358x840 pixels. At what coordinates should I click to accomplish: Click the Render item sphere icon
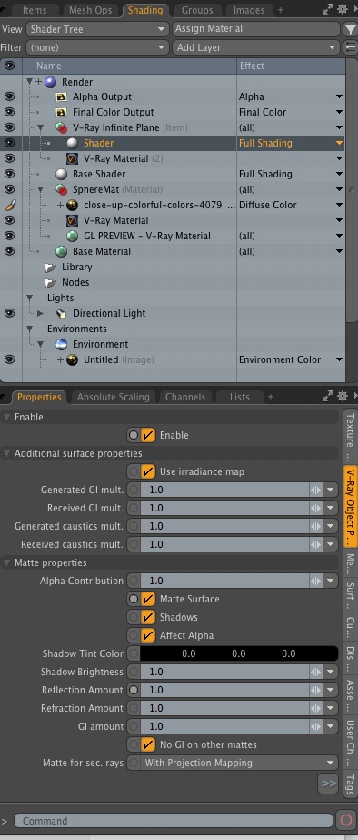[x=51, y=82]
